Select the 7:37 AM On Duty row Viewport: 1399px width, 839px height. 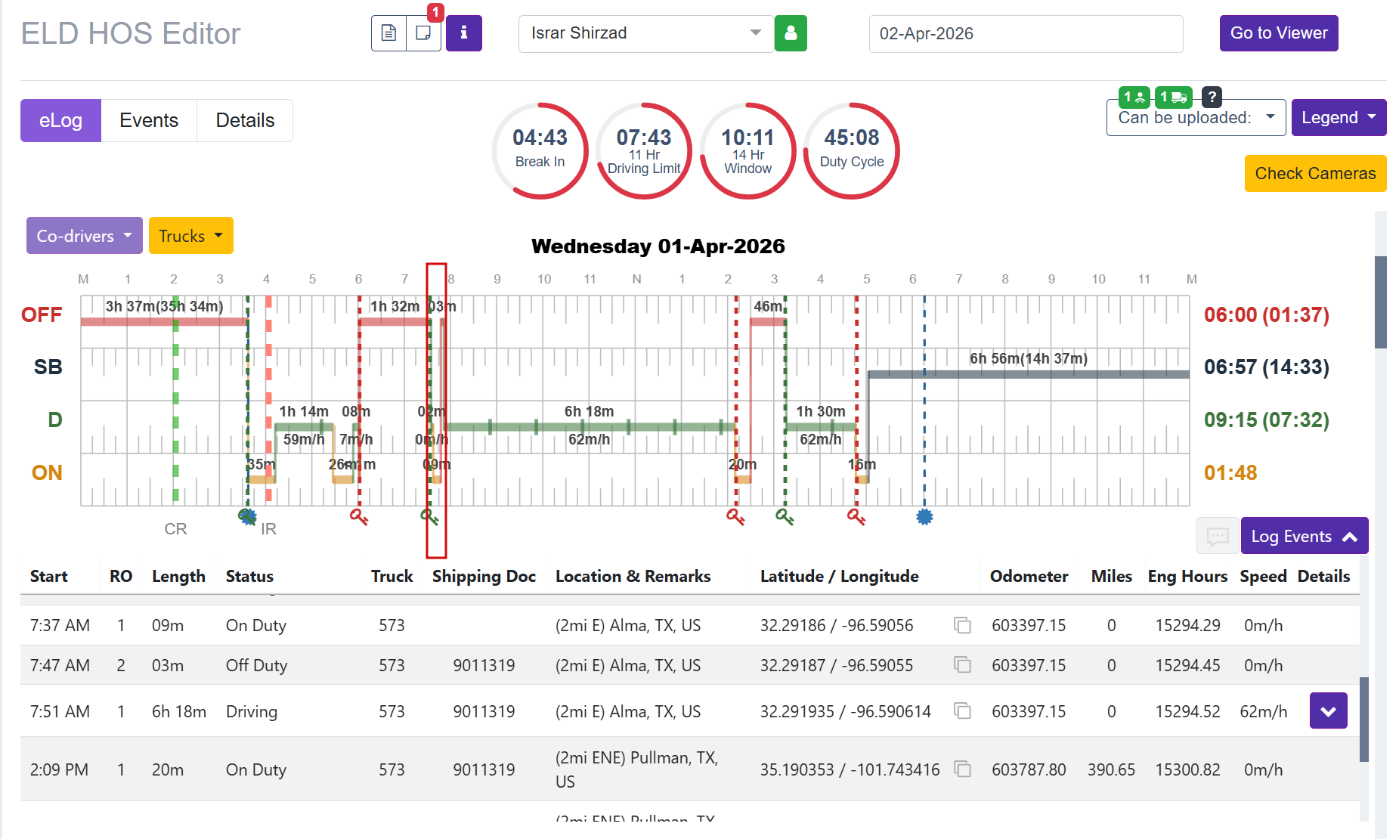689,625
